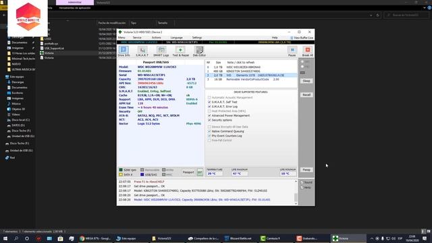Viewport: 432px width, 243px height.
Task: Click the Cortana circle taskbar icon
Action: pyautogui.click(x=27, y=238)
